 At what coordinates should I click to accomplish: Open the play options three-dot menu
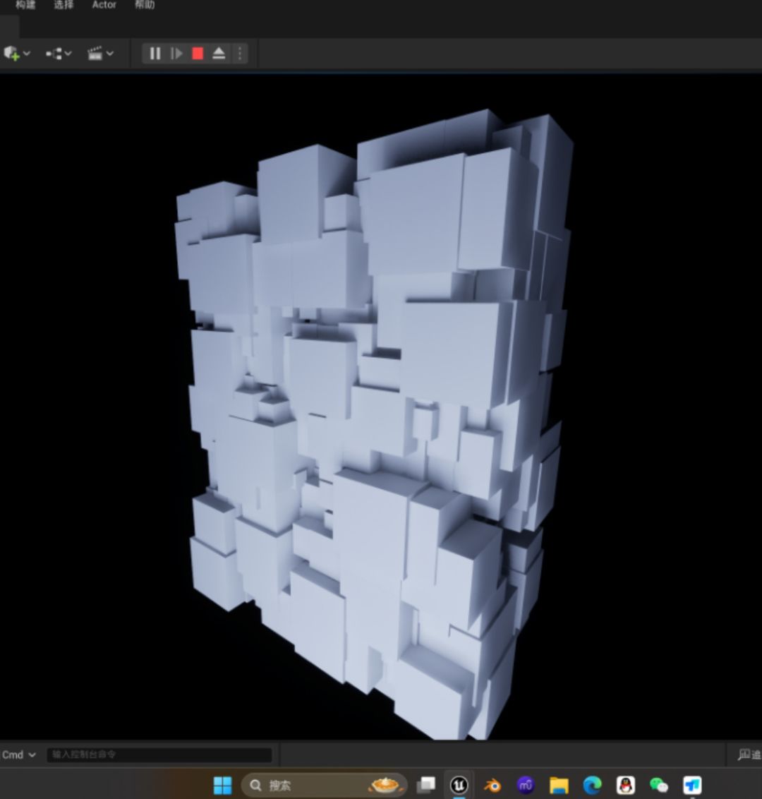click(x=240, y=54)
